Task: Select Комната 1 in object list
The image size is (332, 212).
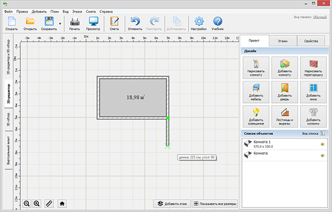Action: (285, 144)
